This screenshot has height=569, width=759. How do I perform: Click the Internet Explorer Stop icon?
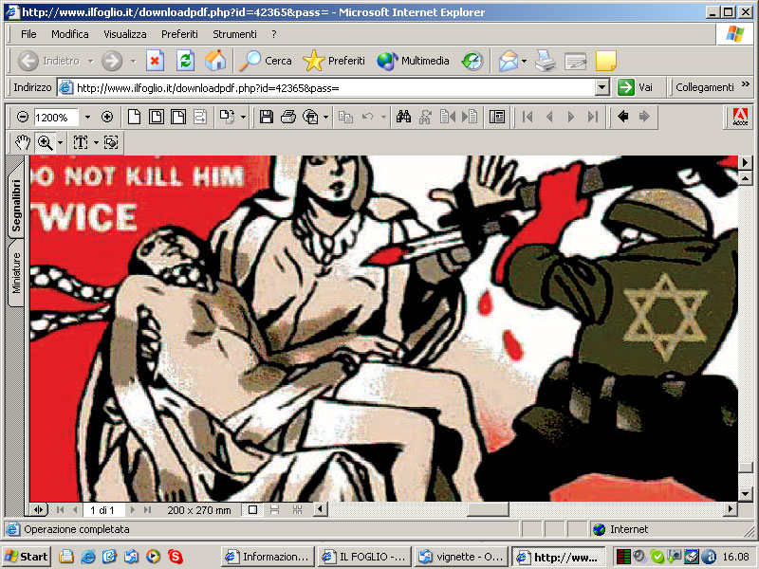(x=155, y=61)
